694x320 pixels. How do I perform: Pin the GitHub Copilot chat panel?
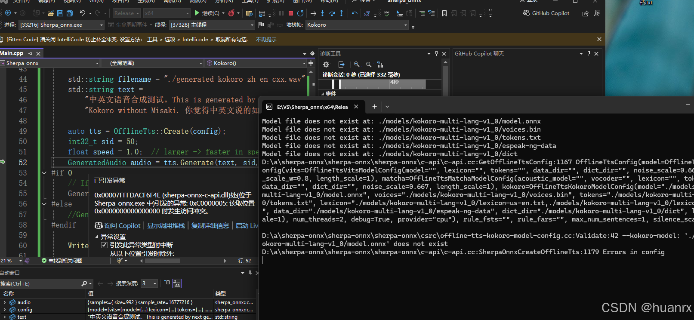[589, 54]
